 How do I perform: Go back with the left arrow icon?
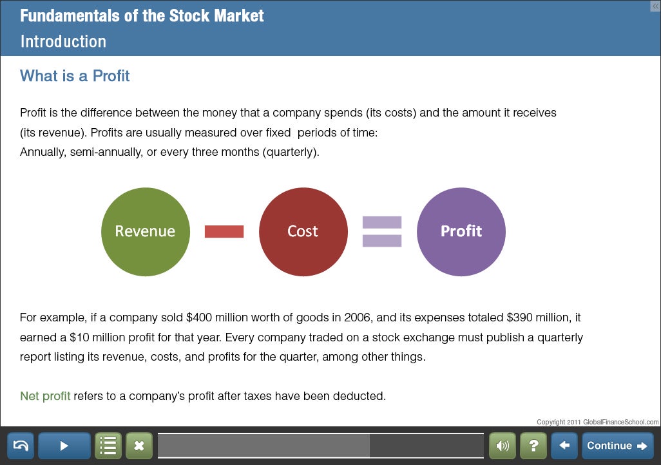click(x=564, y=446)
